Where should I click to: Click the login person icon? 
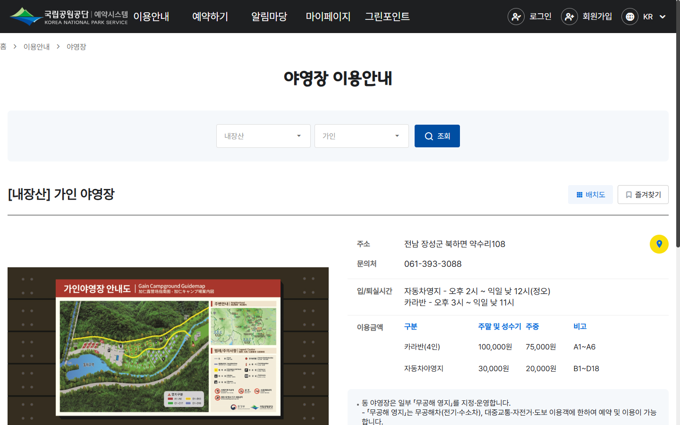516,17
